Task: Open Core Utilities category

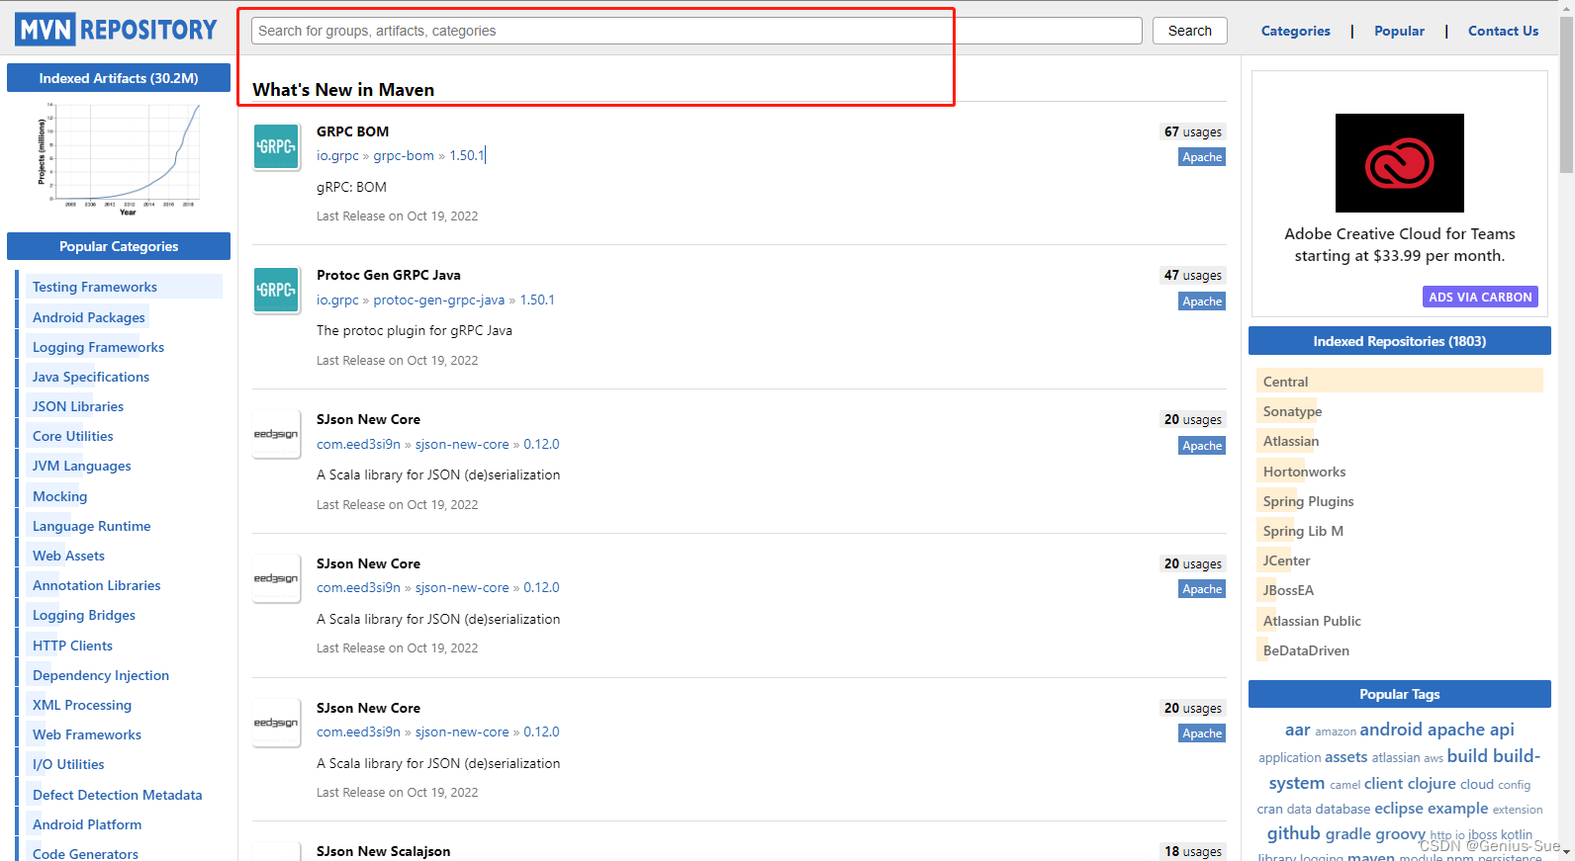Action: pyautogui.click(x=73, y=436)
